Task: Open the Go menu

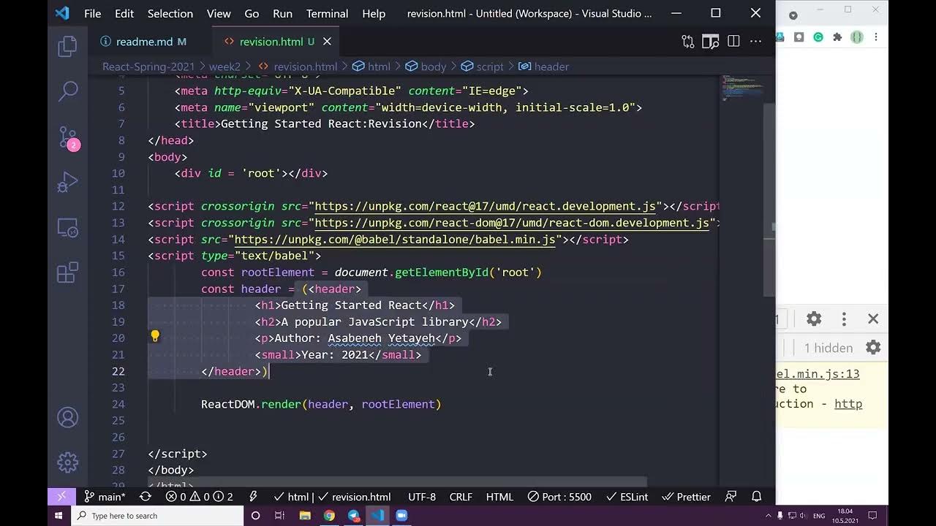Action: [252, 13]
